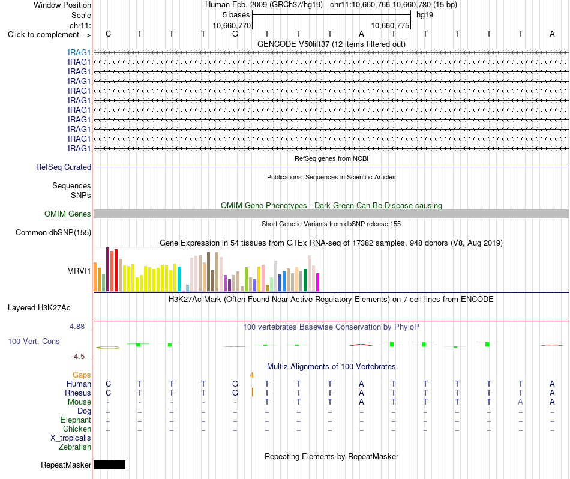Click the yellow conservation mark under base C
The width and height of the screenshot is (570, 479).
click(108, 348)
